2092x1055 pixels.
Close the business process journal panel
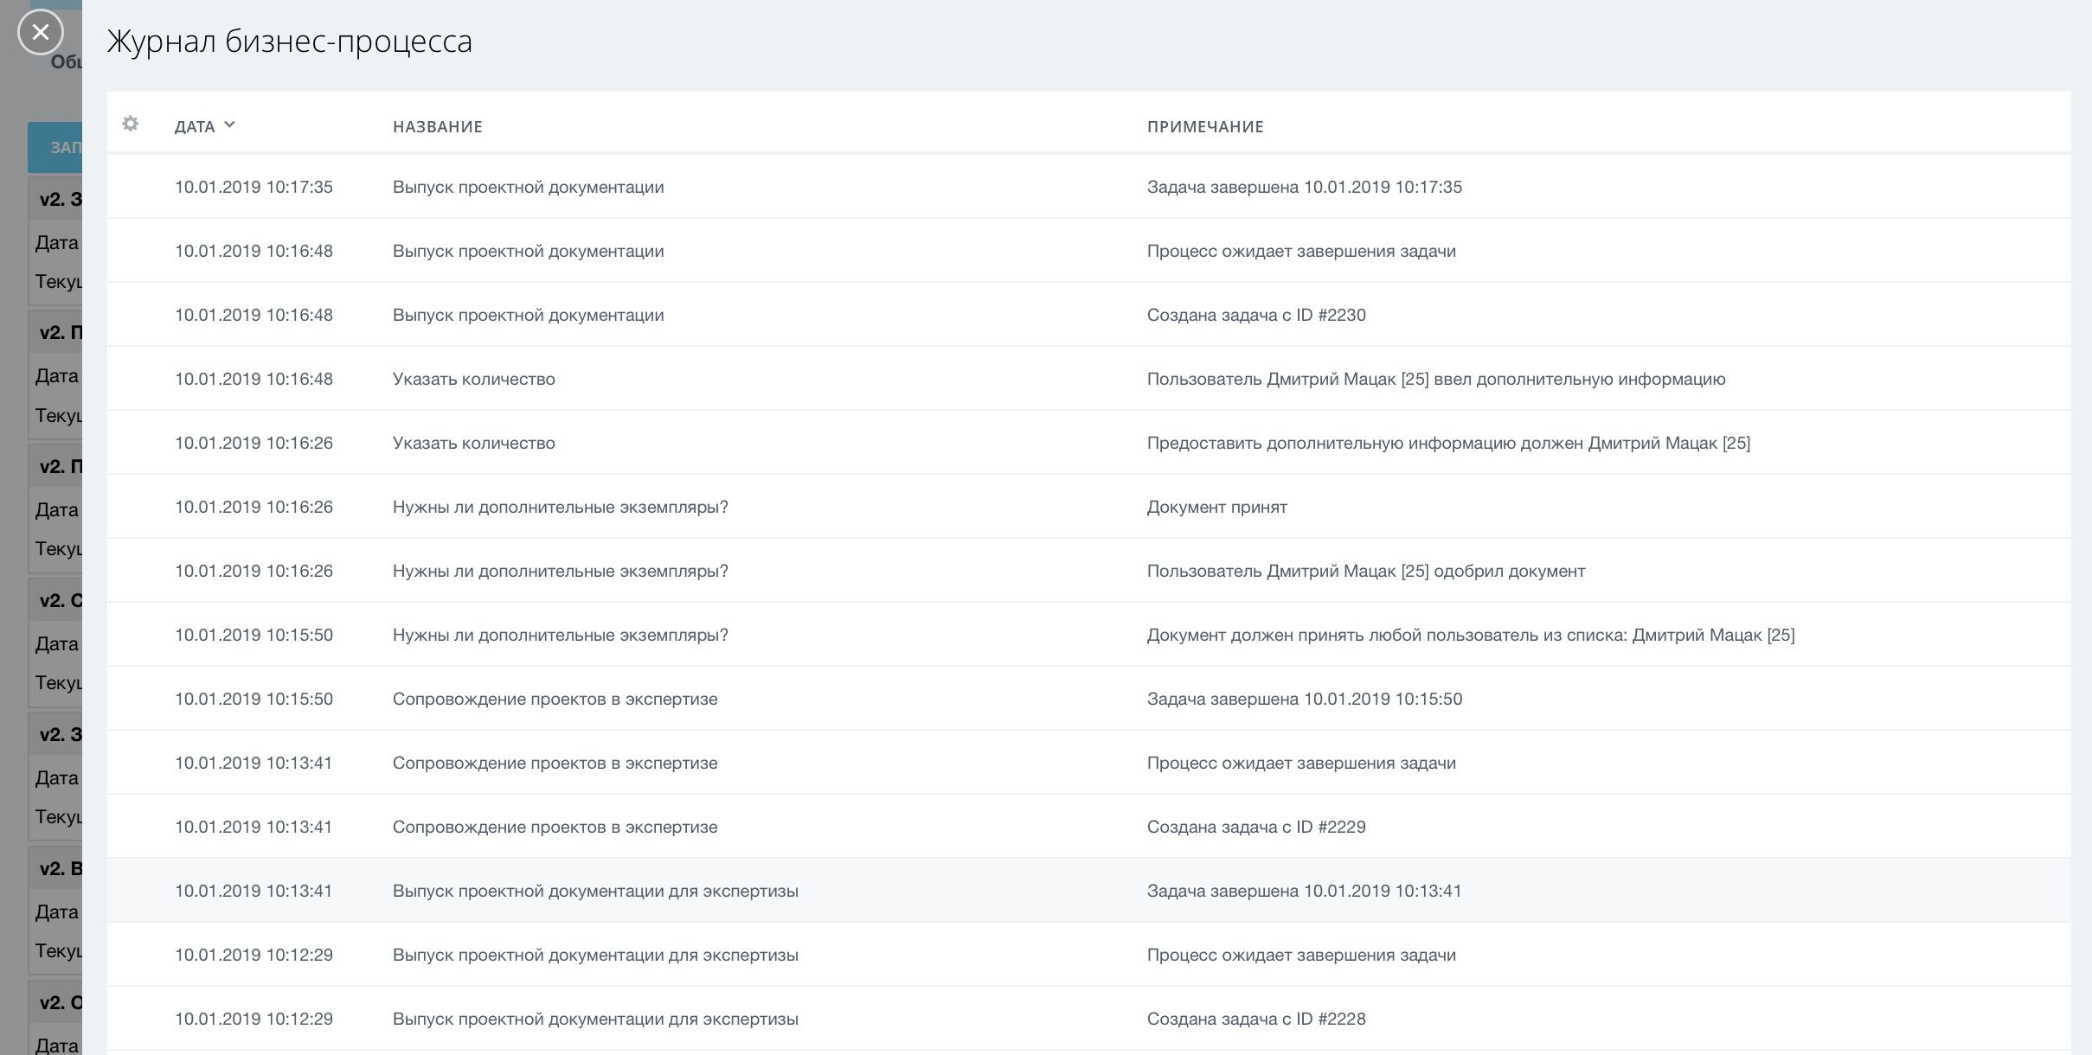coord(40,33)
